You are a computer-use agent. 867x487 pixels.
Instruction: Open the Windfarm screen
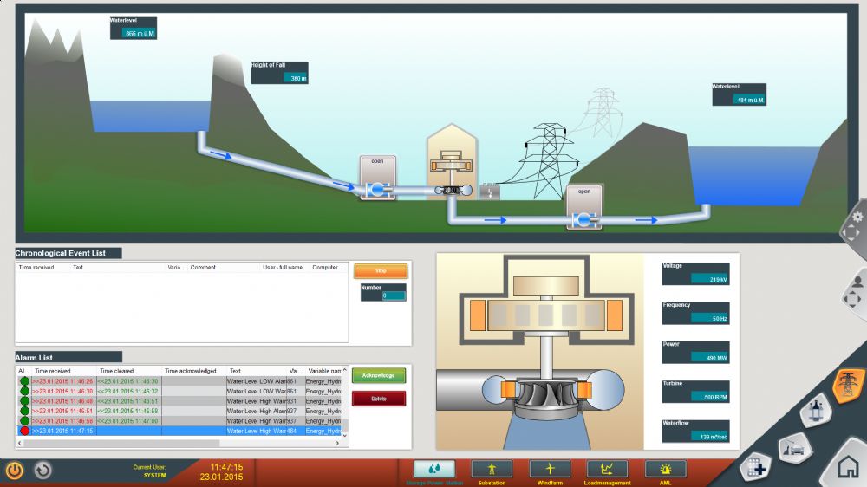pyautogui.click(x=550, y=470)
